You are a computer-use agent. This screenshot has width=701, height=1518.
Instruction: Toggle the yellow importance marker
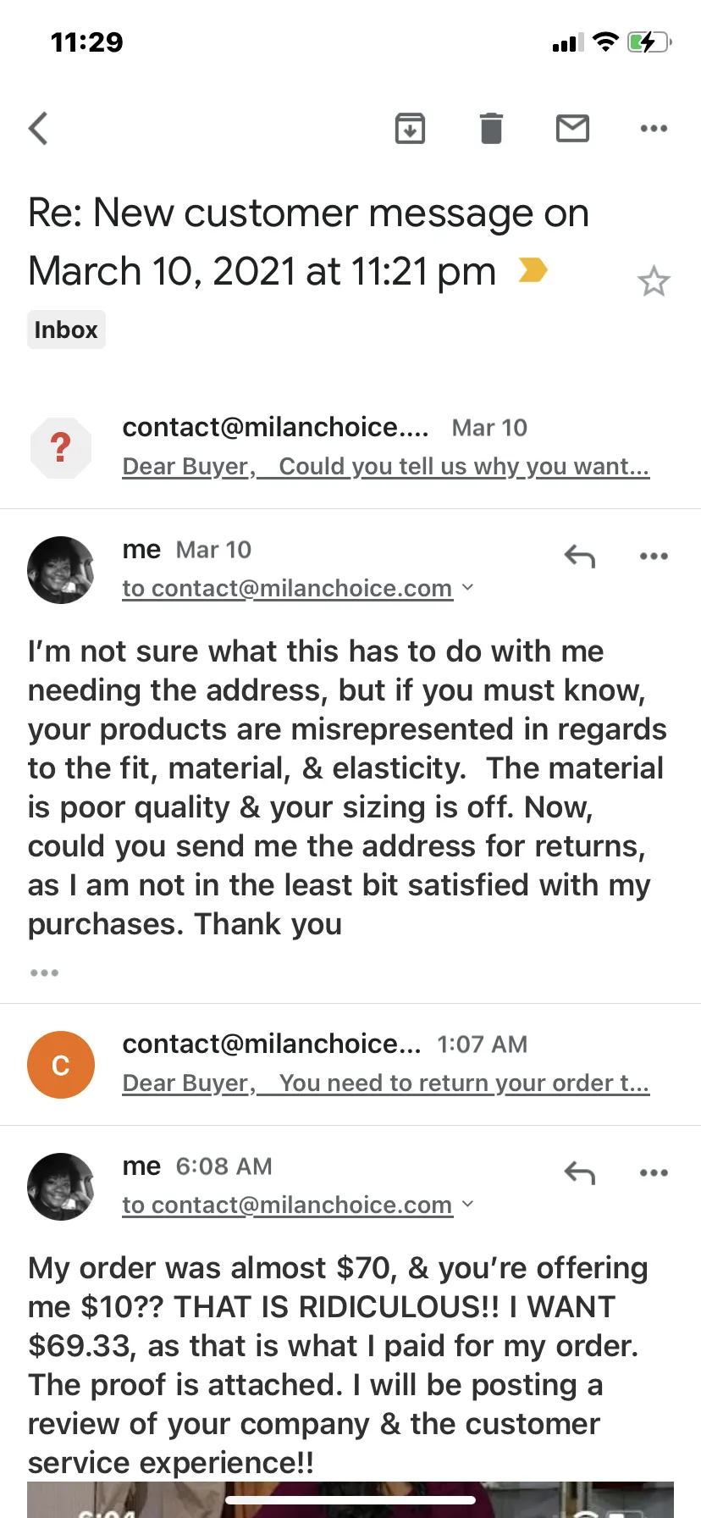tap(533, 270)
